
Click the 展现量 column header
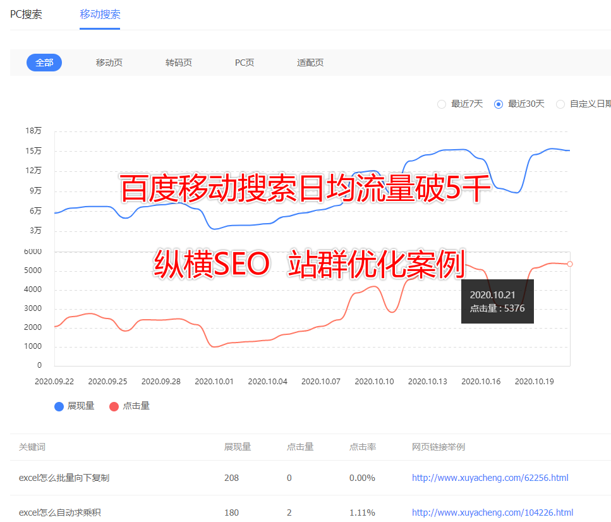point(237,447)
